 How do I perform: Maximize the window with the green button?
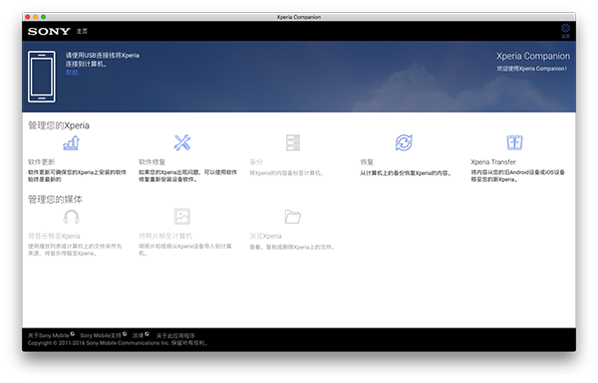pyautogui.click(x=44, y=17)
